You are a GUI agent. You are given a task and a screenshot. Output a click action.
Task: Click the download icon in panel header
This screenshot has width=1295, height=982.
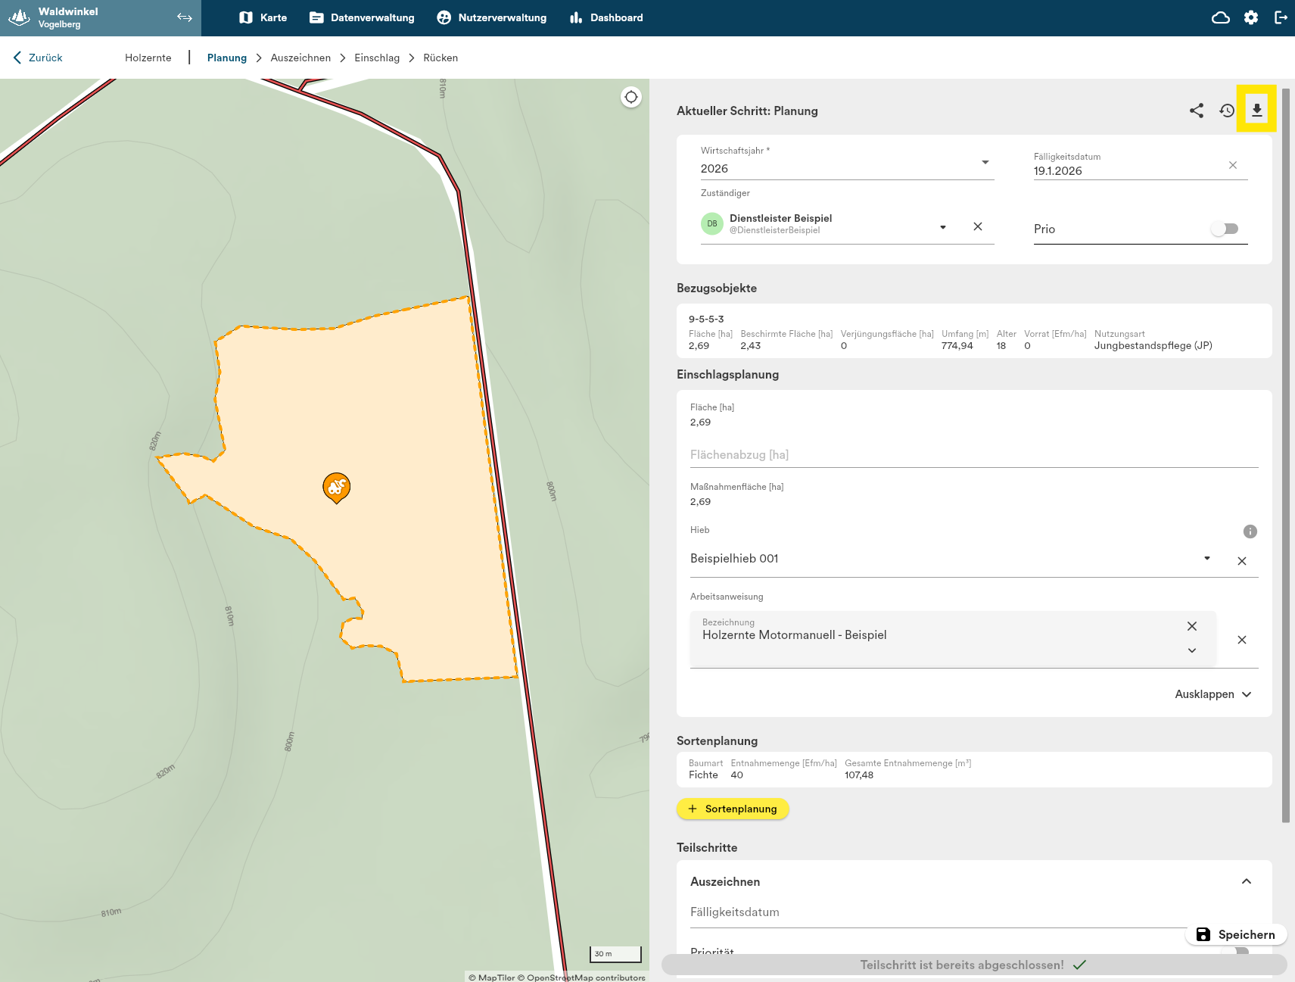[x=1256, y=111]
